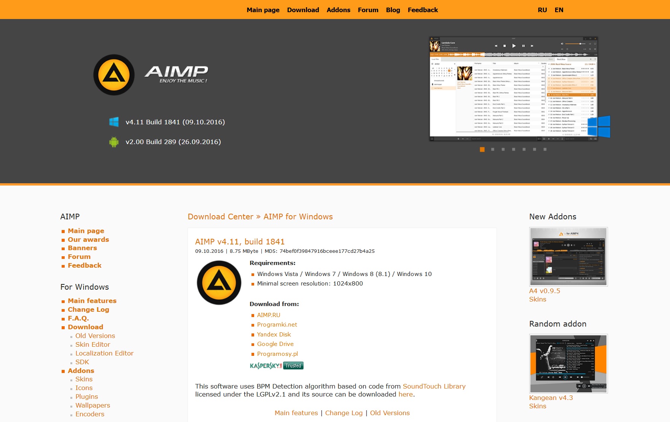The image size is (670, 422).
Task: Click v2.00 Build 289 Android version link
Action: [x=173, y=142]
